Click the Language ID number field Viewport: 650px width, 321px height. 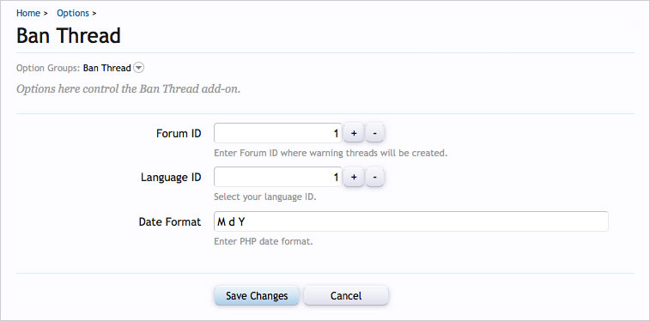pos(278,178)
